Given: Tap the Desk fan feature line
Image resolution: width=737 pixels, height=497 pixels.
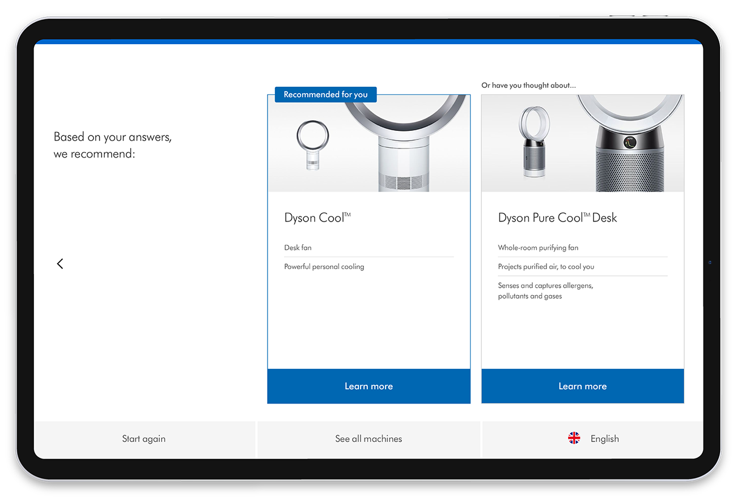Looking at the screenshot, I should pos(298,248).
